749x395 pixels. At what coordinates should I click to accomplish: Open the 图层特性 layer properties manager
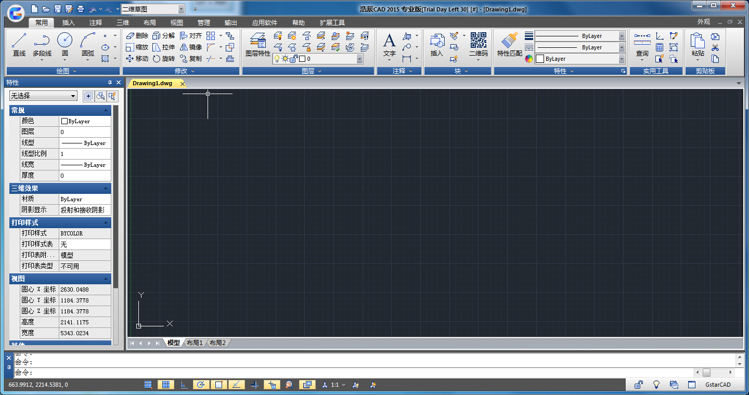(257, 44)
